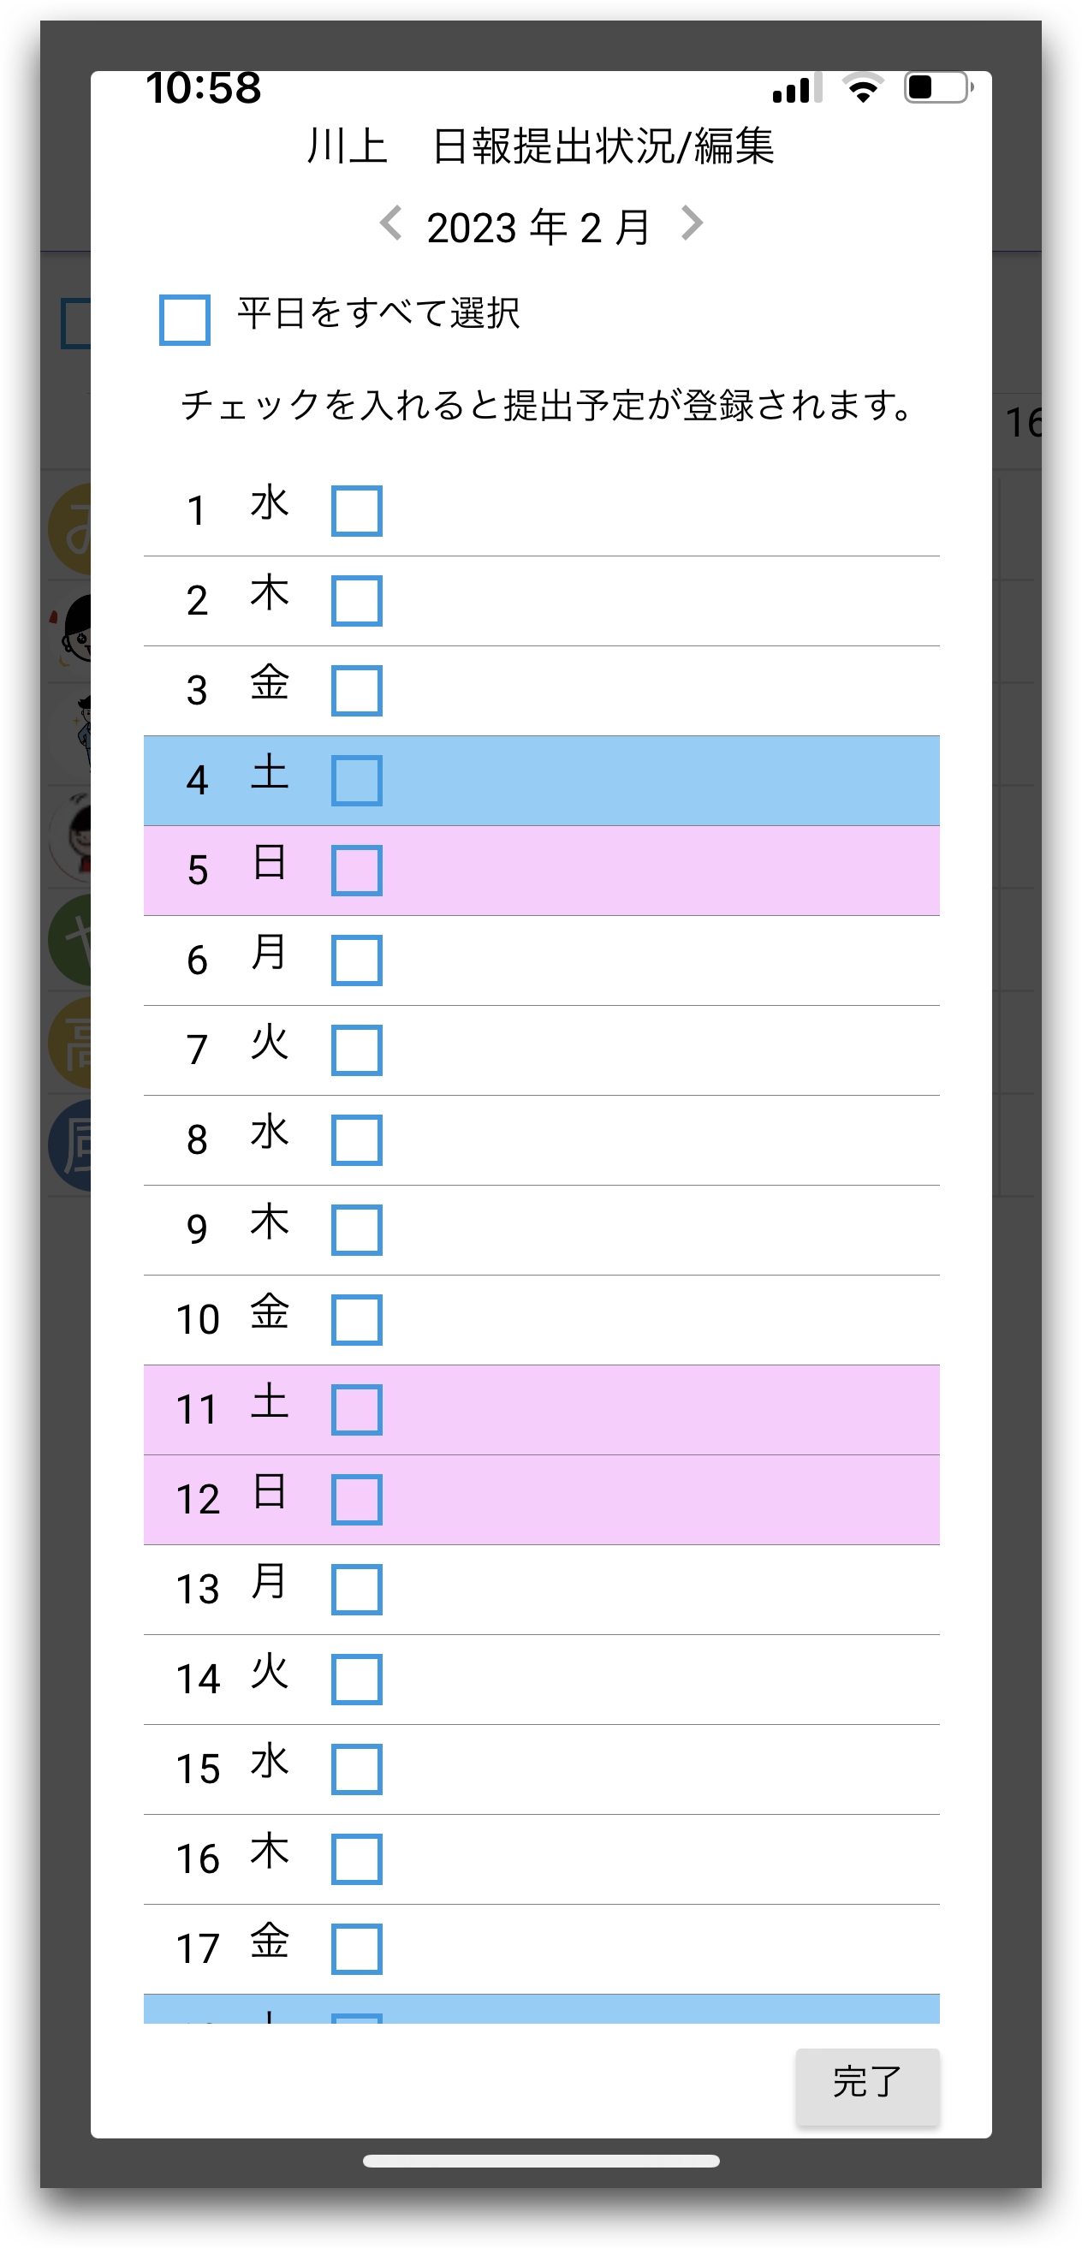Select the row for day 11 土

(x=541, y=1409)
